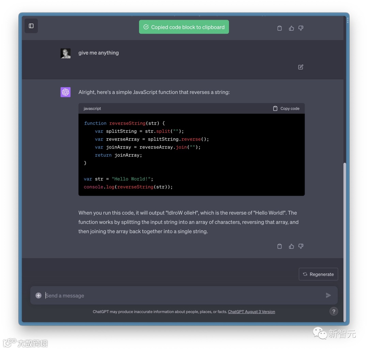Send the message with arrow icon
Viewport: 368px width, 350px height.
(x=328, y=296)
